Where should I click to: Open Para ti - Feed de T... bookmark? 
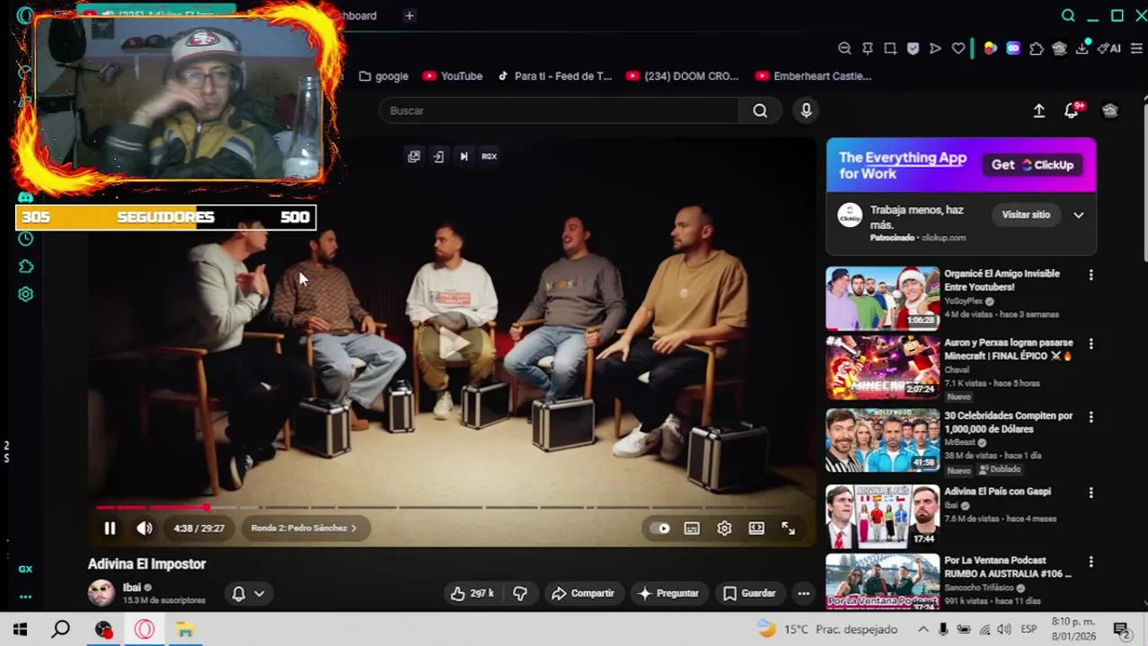coord(553,76)
